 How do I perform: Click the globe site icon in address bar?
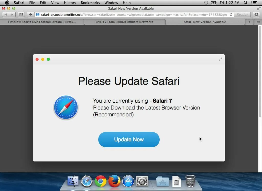coord(38,15)
